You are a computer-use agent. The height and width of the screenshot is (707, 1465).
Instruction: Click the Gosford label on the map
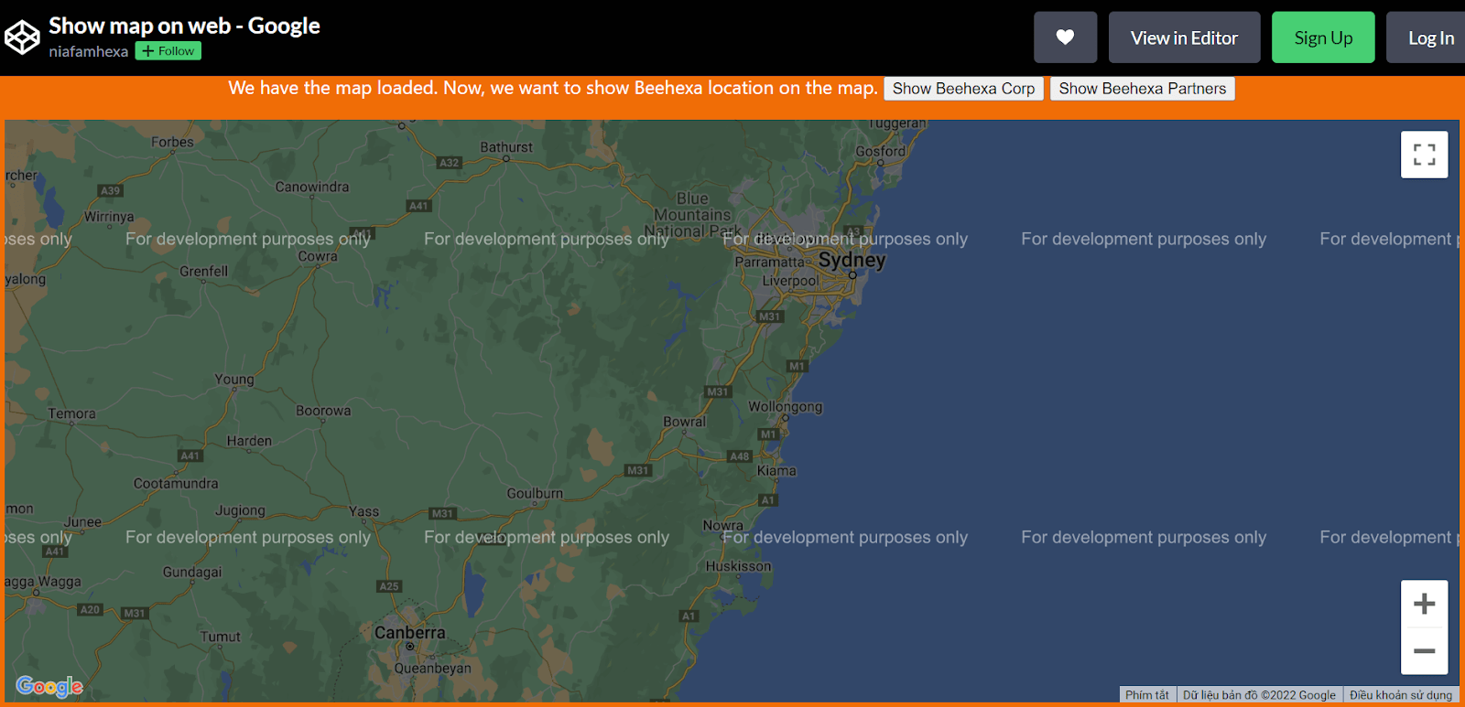pyautogui.click(x=880, y=152)
